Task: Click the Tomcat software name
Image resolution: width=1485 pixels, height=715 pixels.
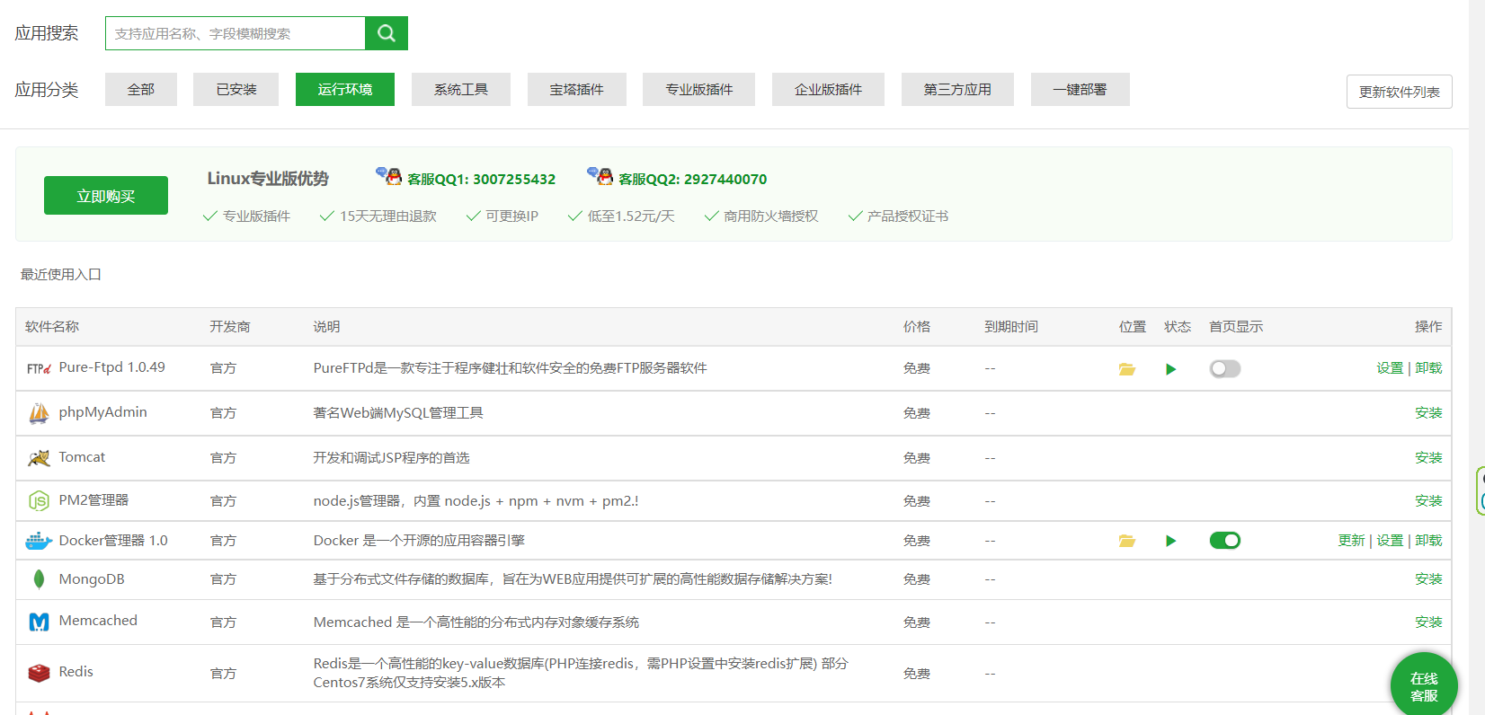Action: [82, 457]
